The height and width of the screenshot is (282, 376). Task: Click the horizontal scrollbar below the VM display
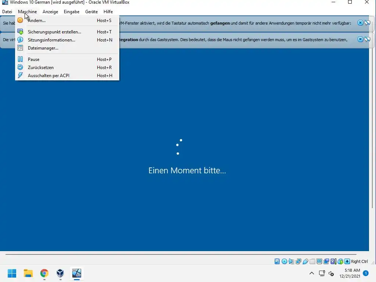tap(181, 254)
